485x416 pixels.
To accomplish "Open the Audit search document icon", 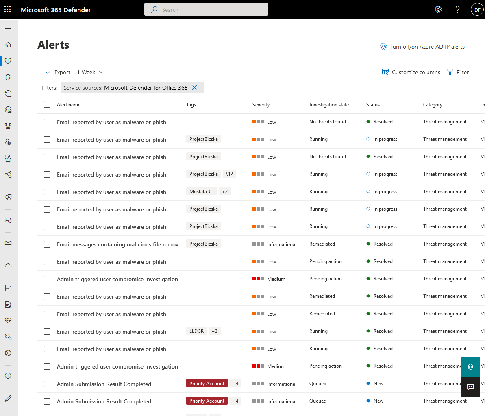I will [8, 304].
